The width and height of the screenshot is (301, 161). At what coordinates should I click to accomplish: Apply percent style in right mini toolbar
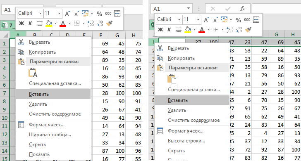[x=238, y=20]
